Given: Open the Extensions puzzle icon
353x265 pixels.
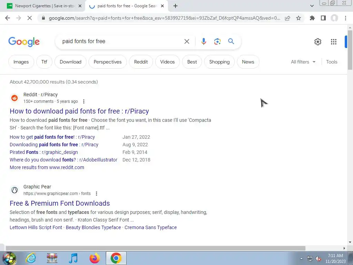Looking at the screenshot, I should 312,18.
